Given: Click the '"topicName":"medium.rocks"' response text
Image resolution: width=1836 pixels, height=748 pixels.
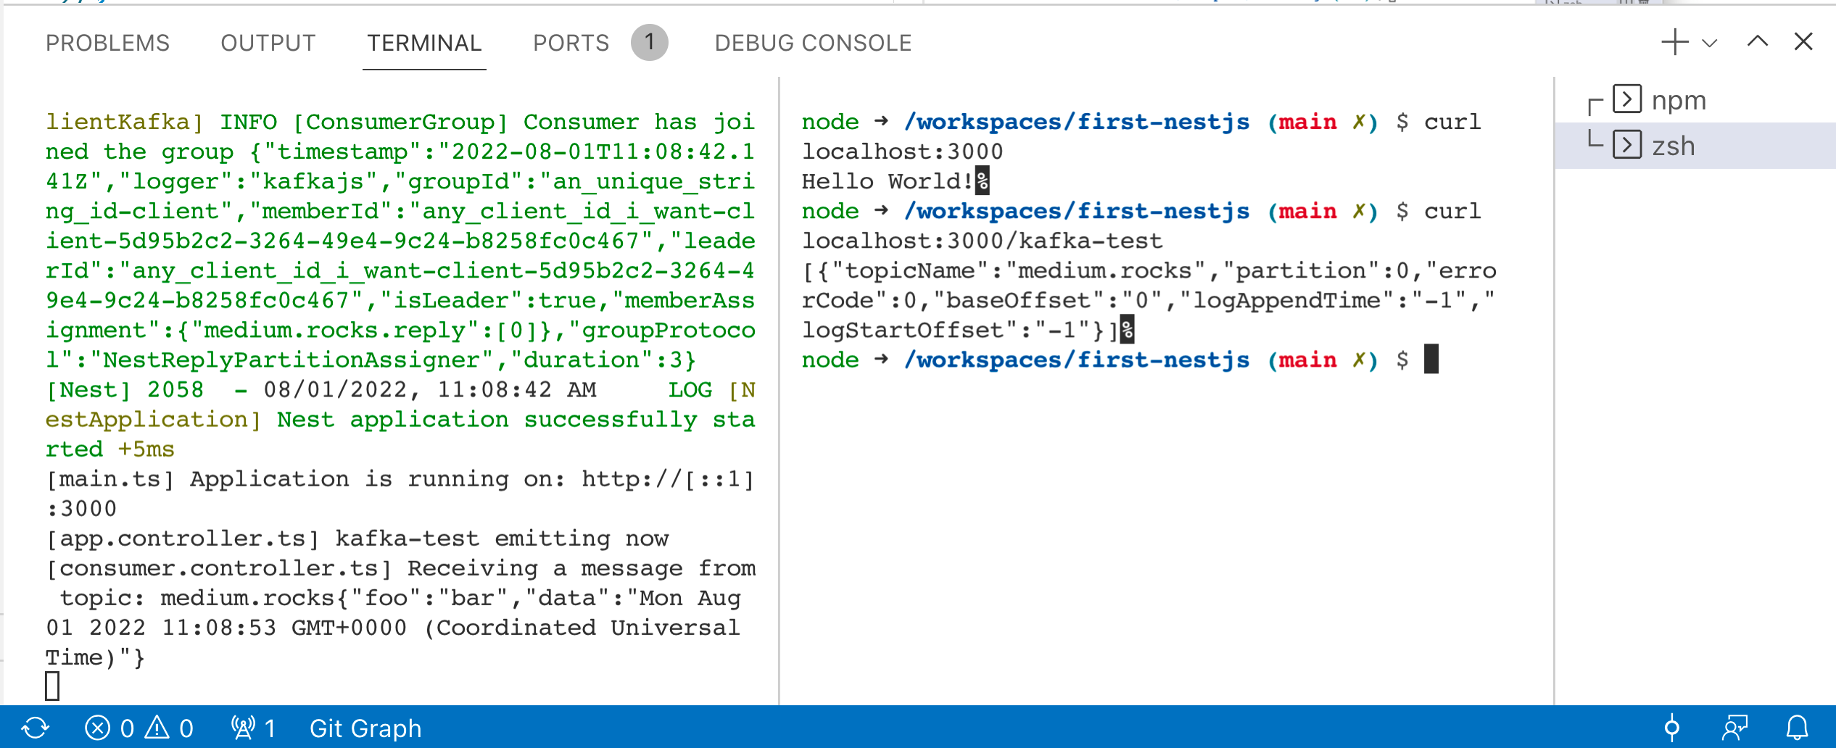Looking at the screenshot, I should [1017, 271].
